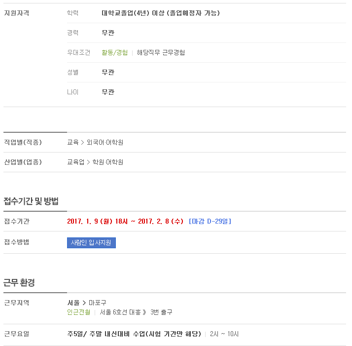This screenshot has height=346, width=352.
Task: Click the 3번 출구 exit text
Action: coord(161,312)
